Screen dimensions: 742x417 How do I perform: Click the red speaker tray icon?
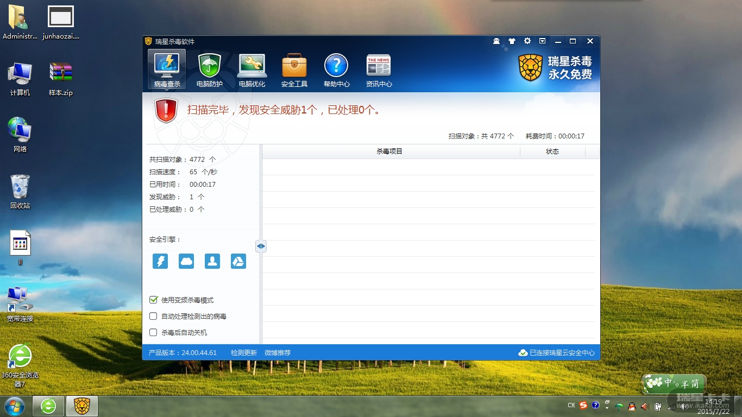[645, 406]
